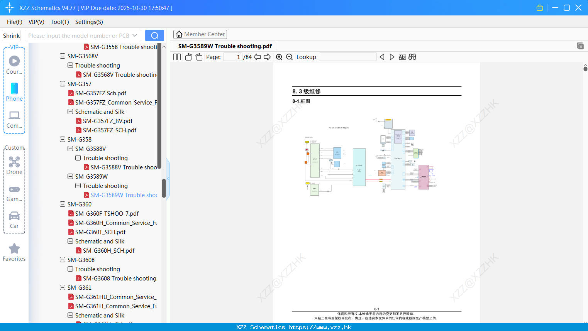The height and width of the screenshot is (331, 588).
Task: Find next lookup result triangle
Action: [392, 57]
